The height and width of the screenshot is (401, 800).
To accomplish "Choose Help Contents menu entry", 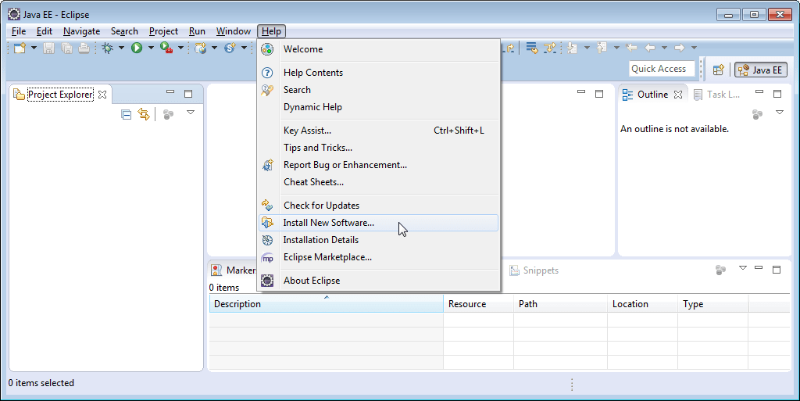I will tap(379, 73).
